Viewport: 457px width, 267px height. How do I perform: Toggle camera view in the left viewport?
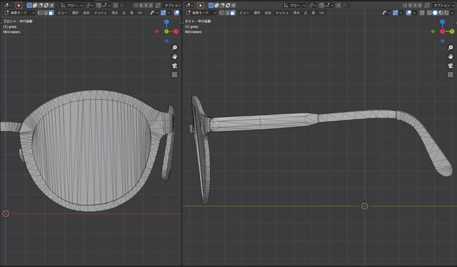coord(174,66)
